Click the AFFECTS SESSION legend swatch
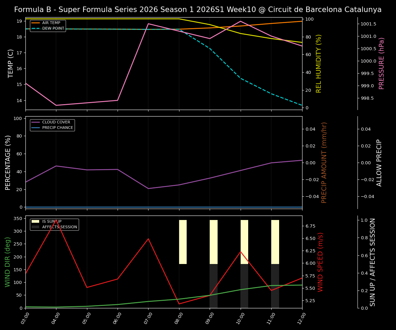Viewport: 396px width, 330px height. coord(35,228)
